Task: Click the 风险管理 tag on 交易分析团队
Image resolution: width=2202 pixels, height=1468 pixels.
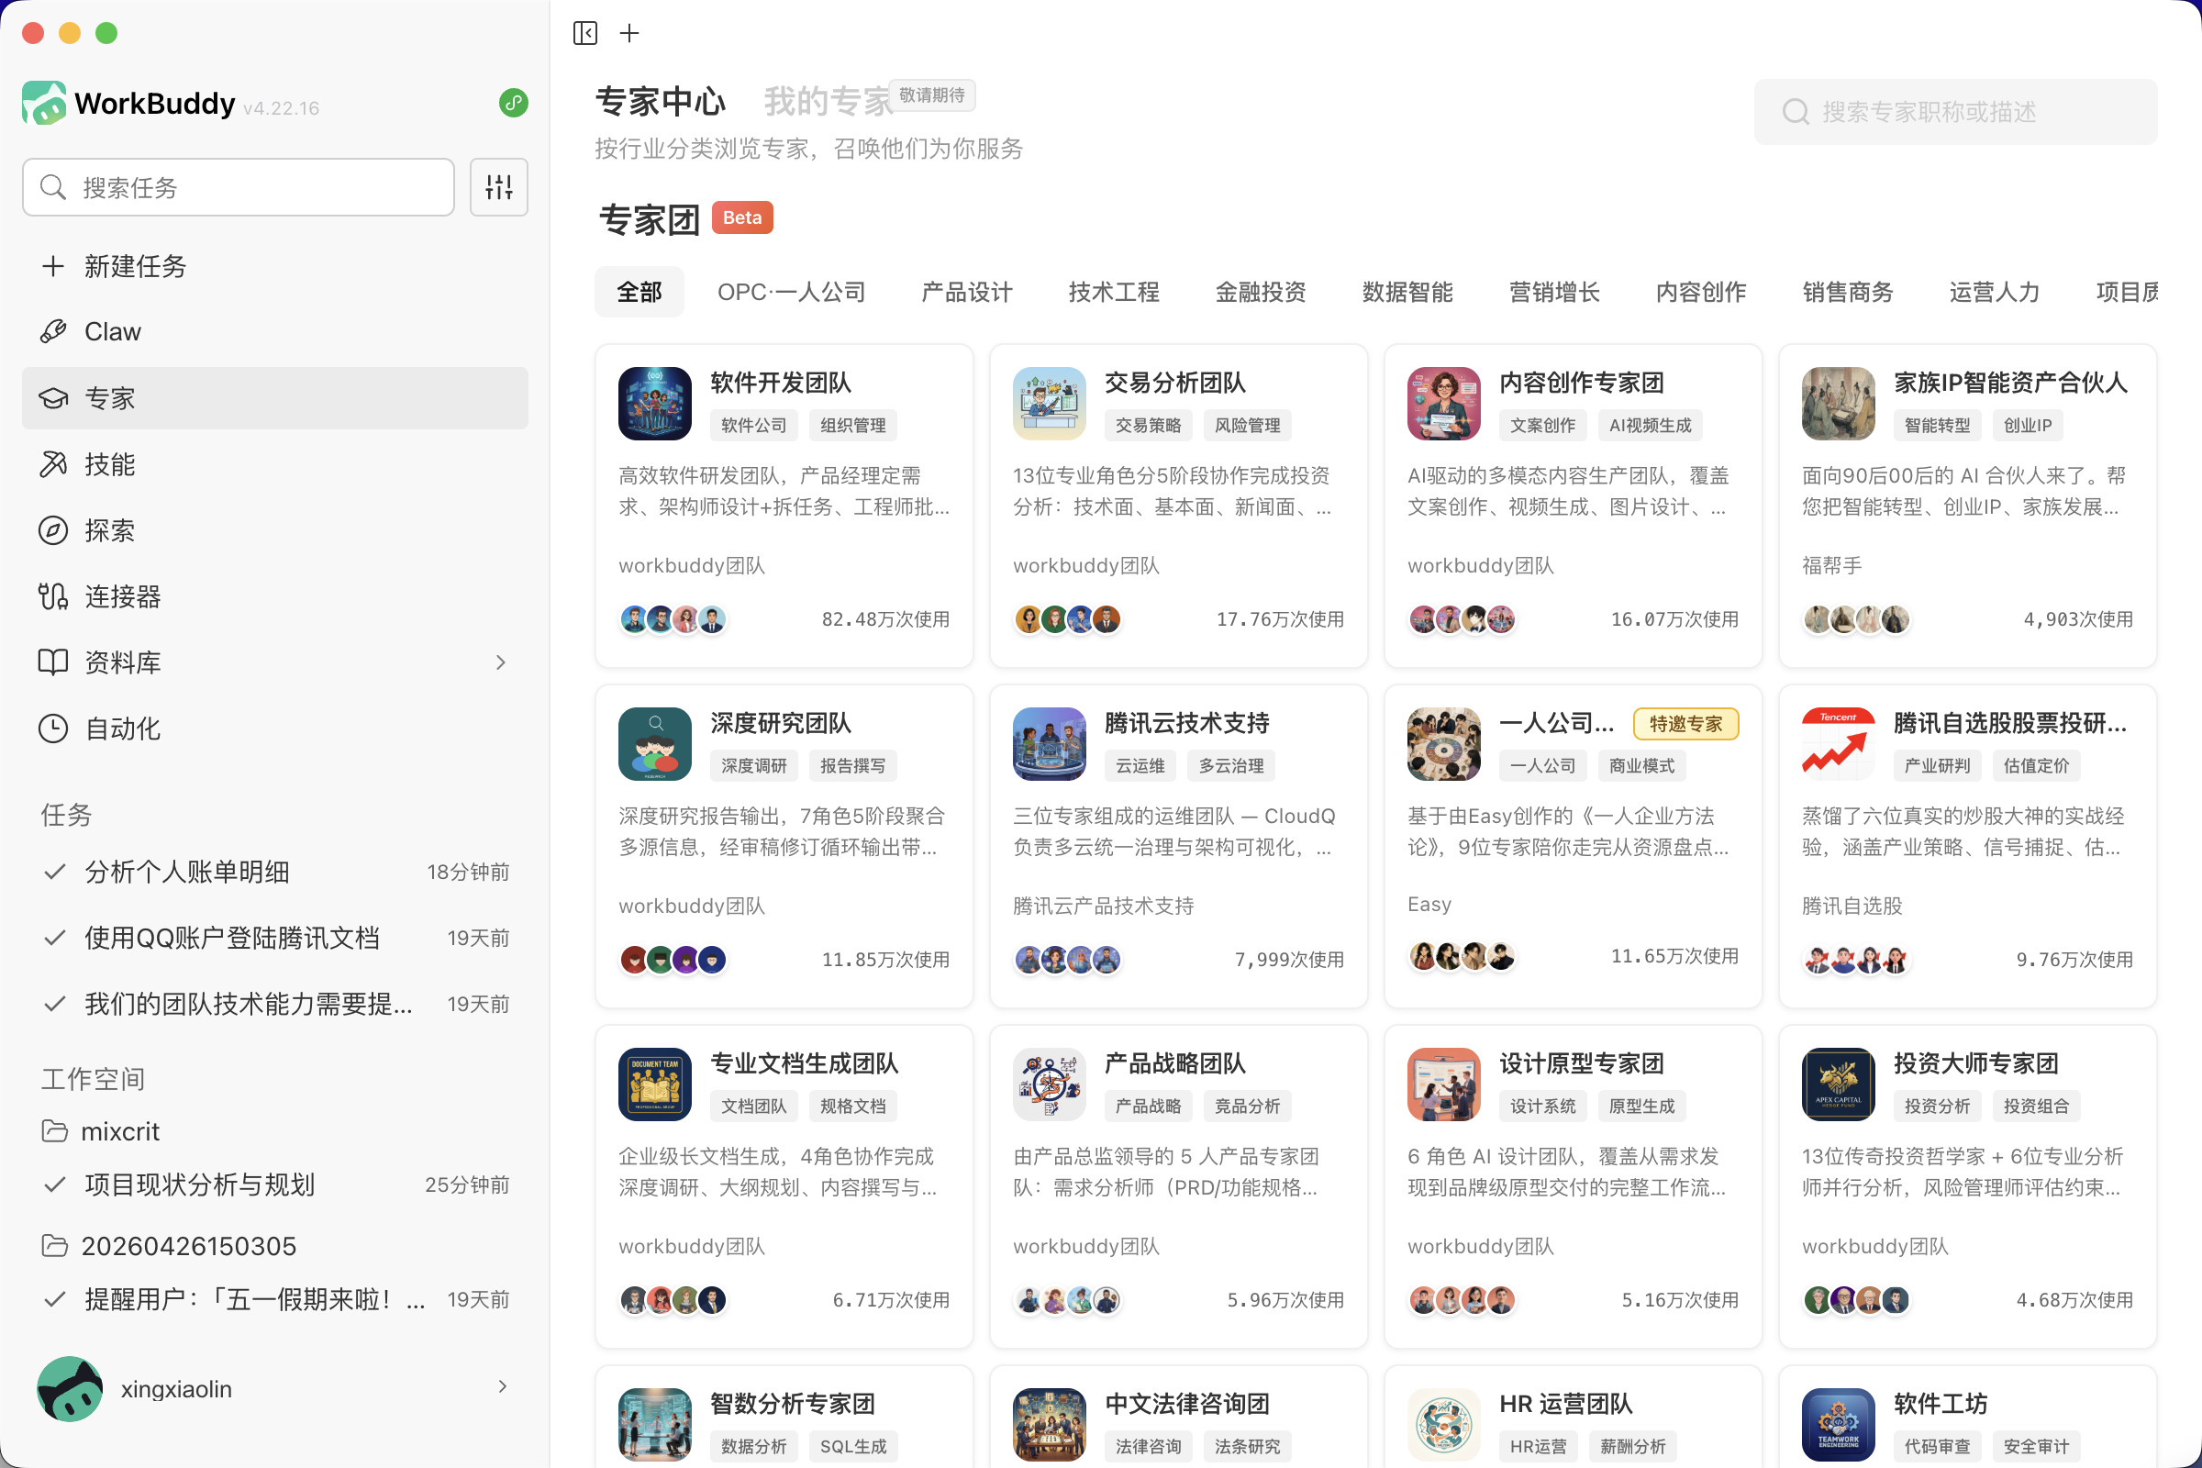Action: coord(1247,425)
